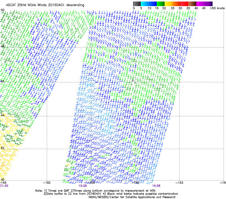Click the '0' legend scale label
The image size is (226, 199).
134,8
